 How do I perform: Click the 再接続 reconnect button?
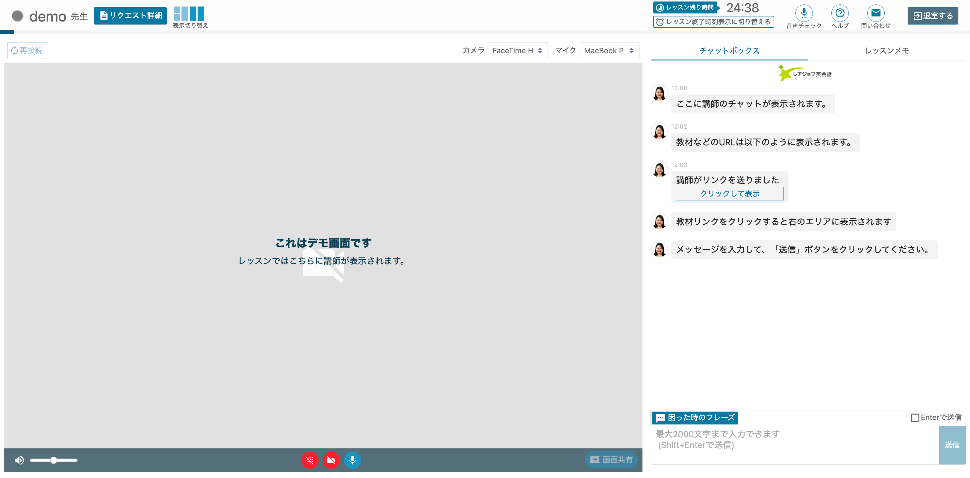pos(27,50)
